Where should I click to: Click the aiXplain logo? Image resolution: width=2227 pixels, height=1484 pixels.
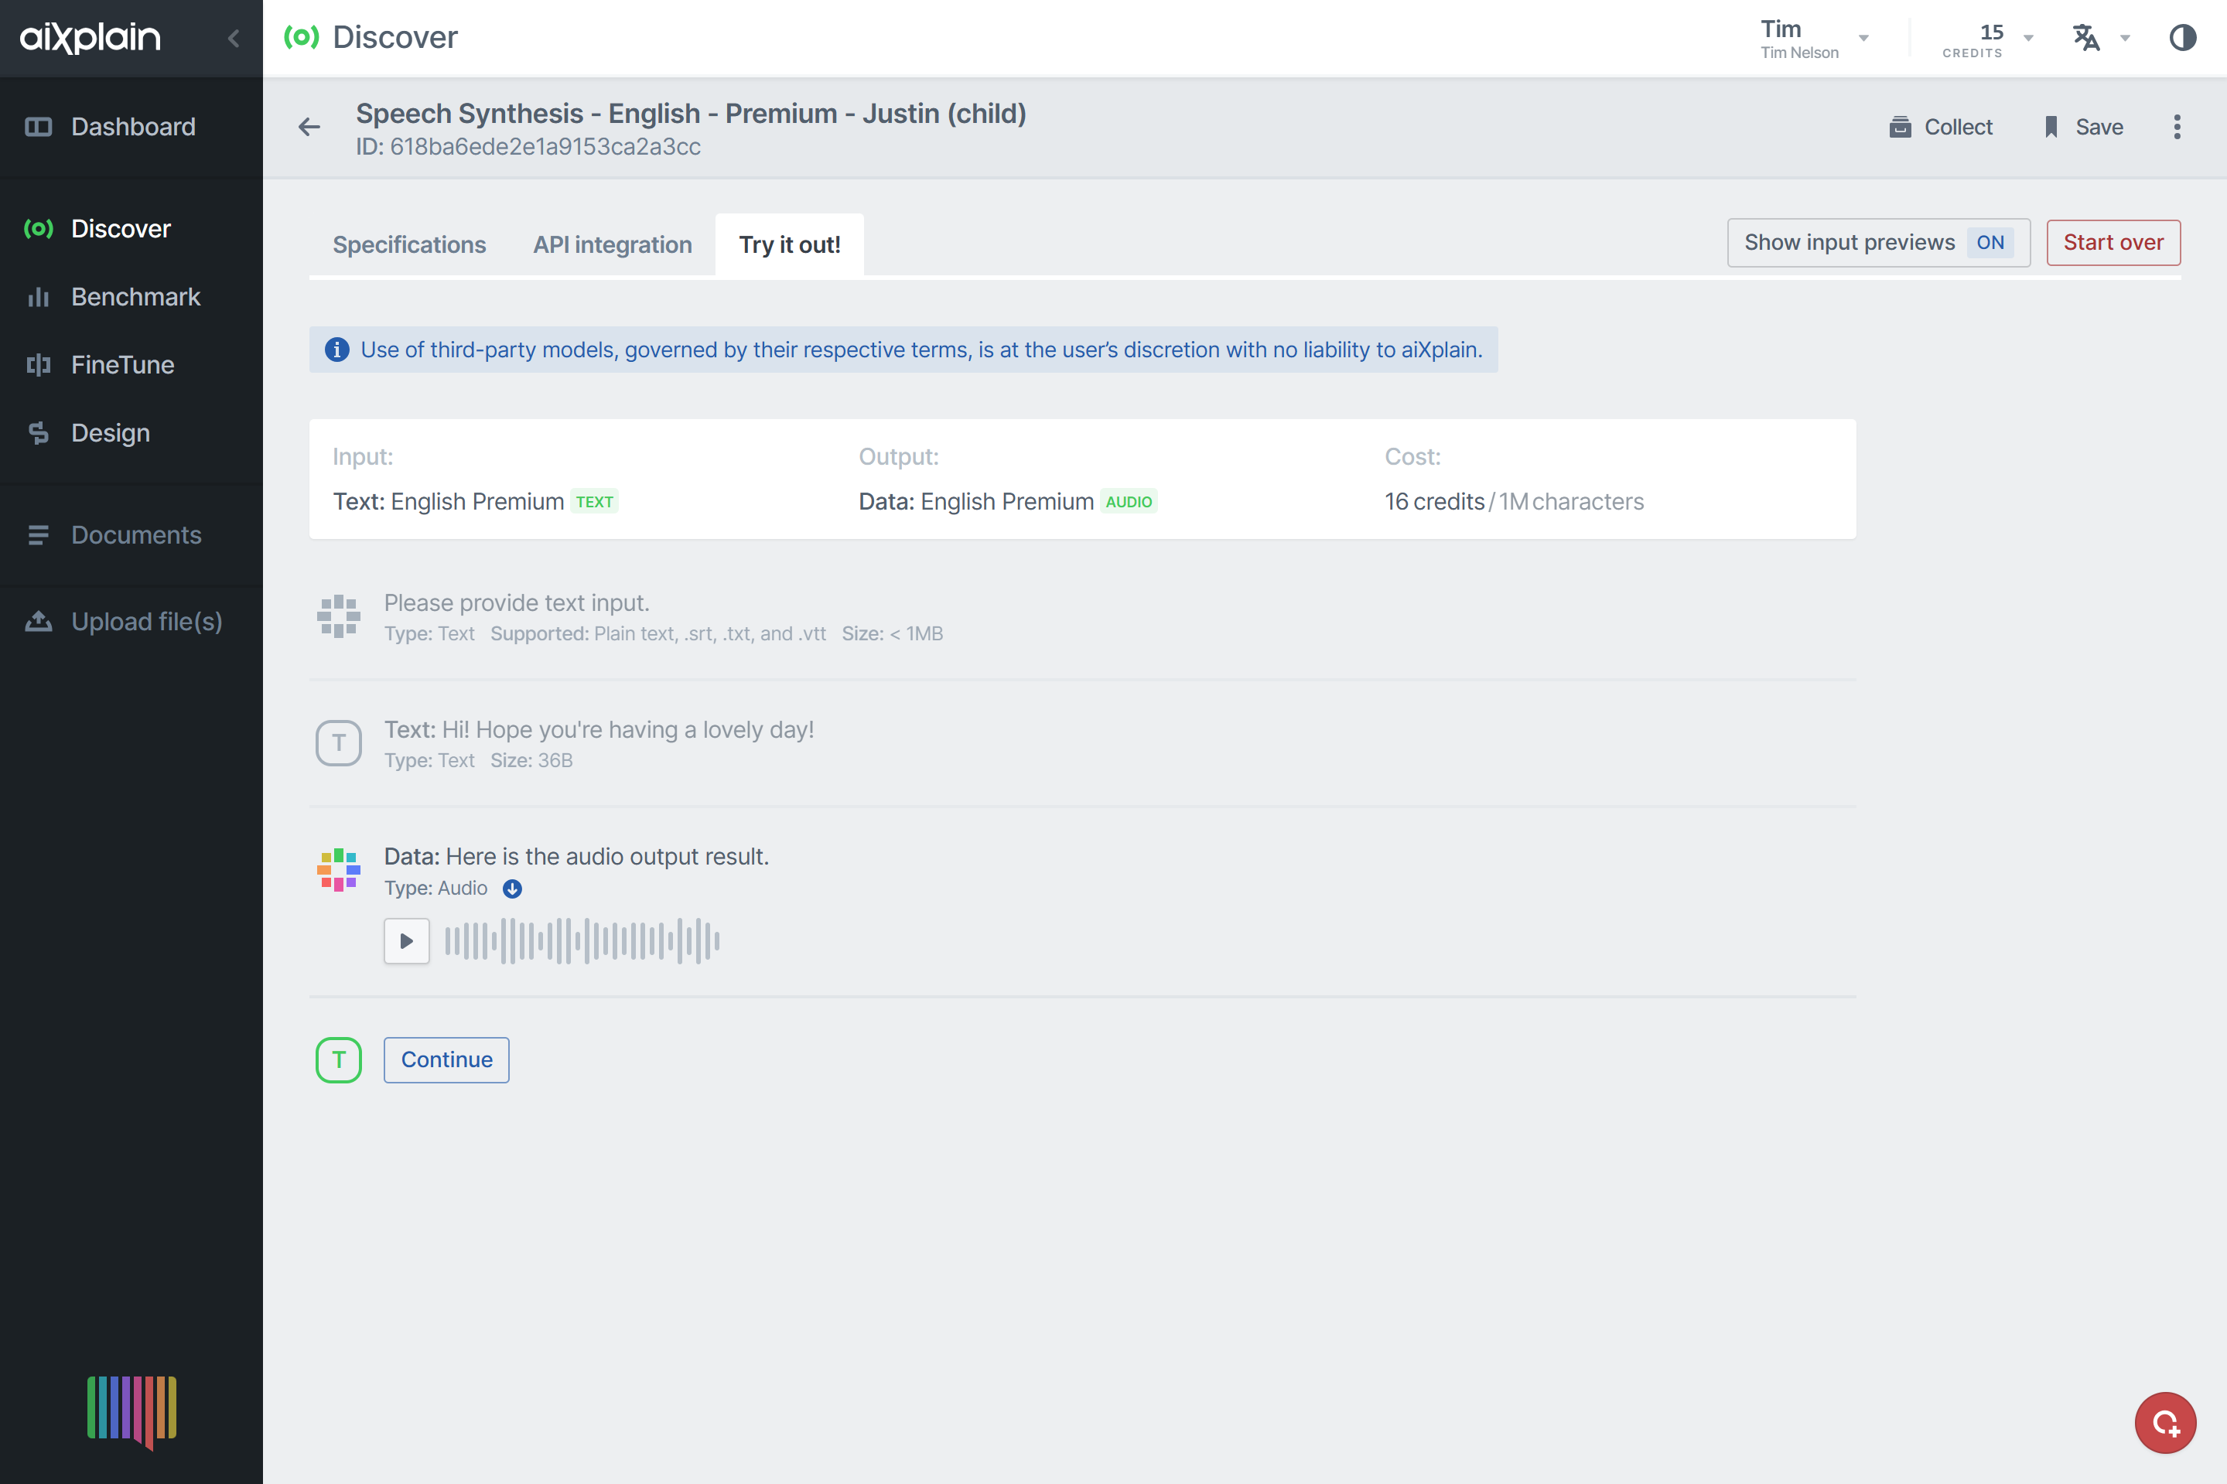(91, 38)
